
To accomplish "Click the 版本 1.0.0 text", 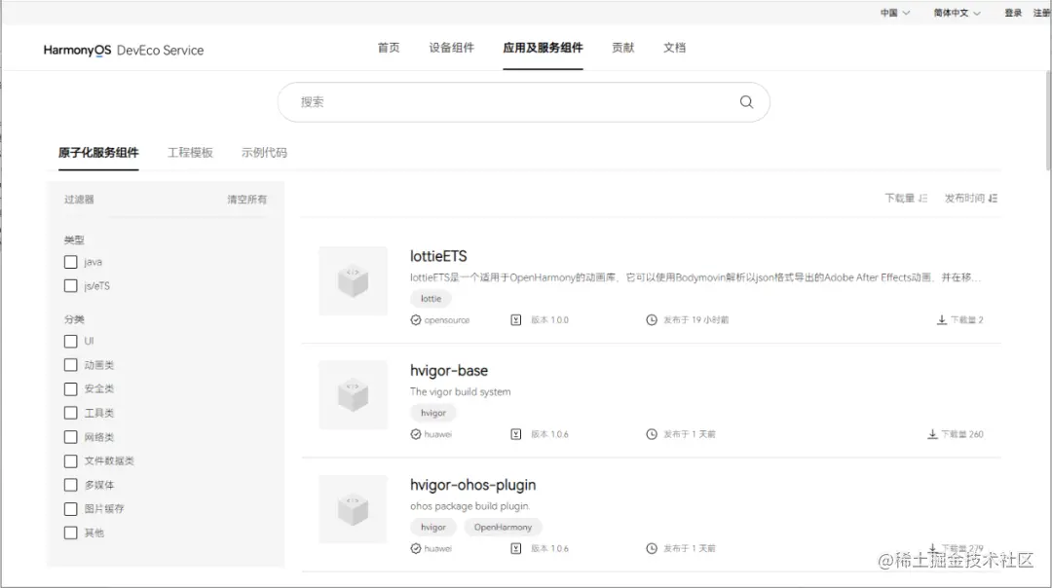I will [549, 320].
